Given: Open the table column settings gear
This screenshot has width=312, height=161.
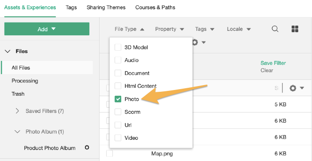Looking at the screenshot, I should coord(293,88).
